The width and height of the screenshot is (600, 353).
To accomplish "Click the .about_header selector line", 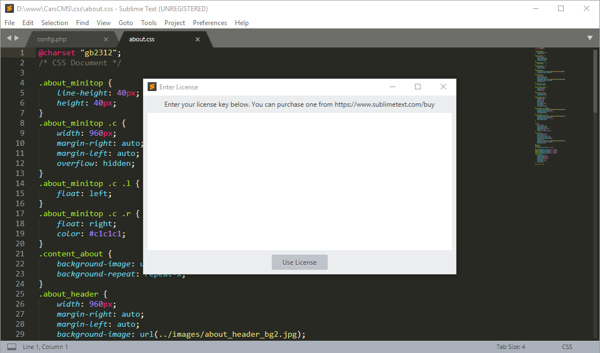I will [73, 294].
